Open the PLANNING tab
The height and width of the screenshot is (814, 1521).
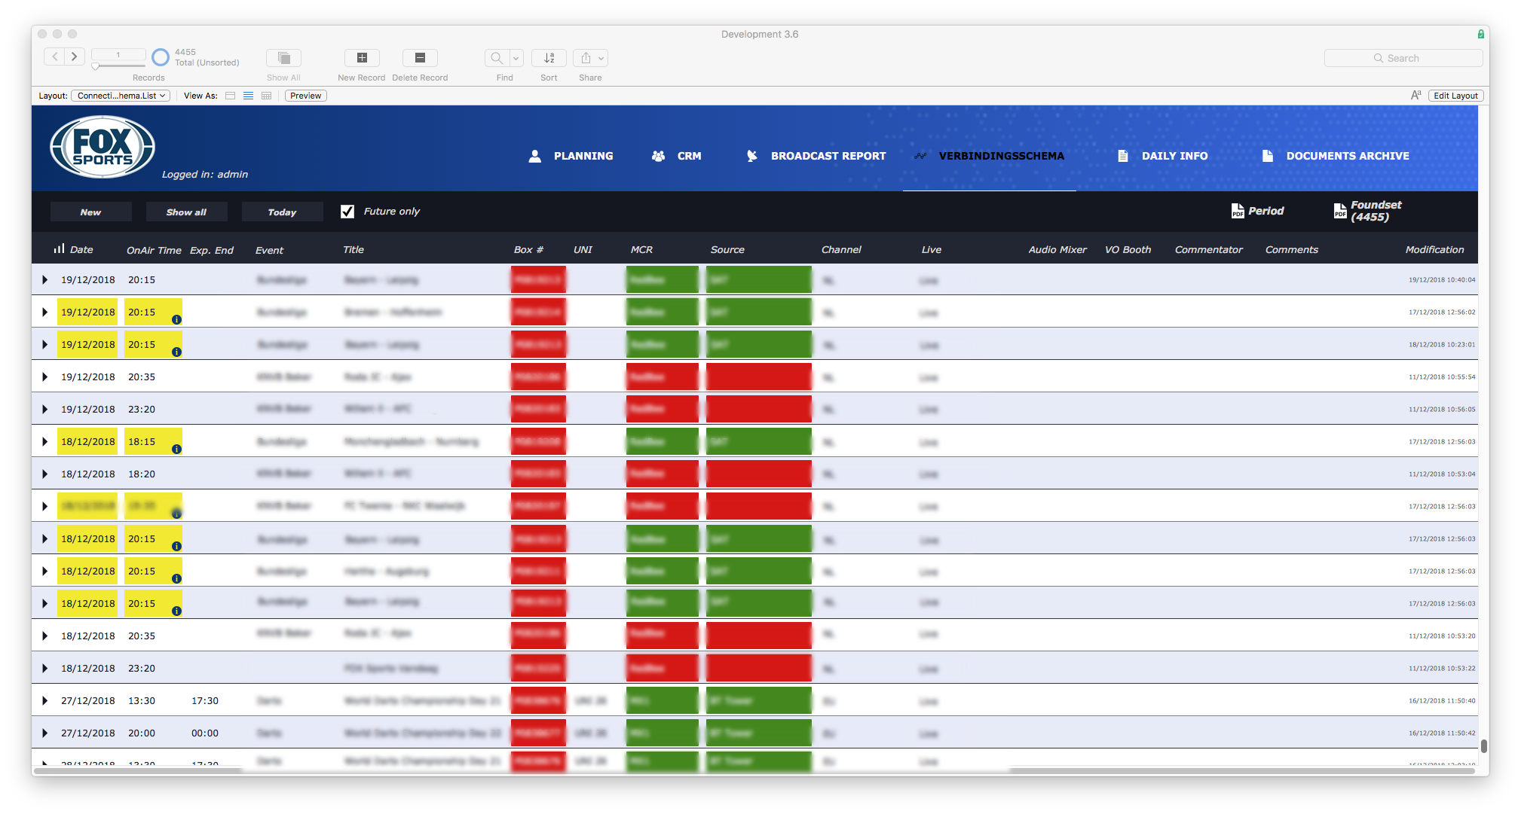[x=571, y=156]
